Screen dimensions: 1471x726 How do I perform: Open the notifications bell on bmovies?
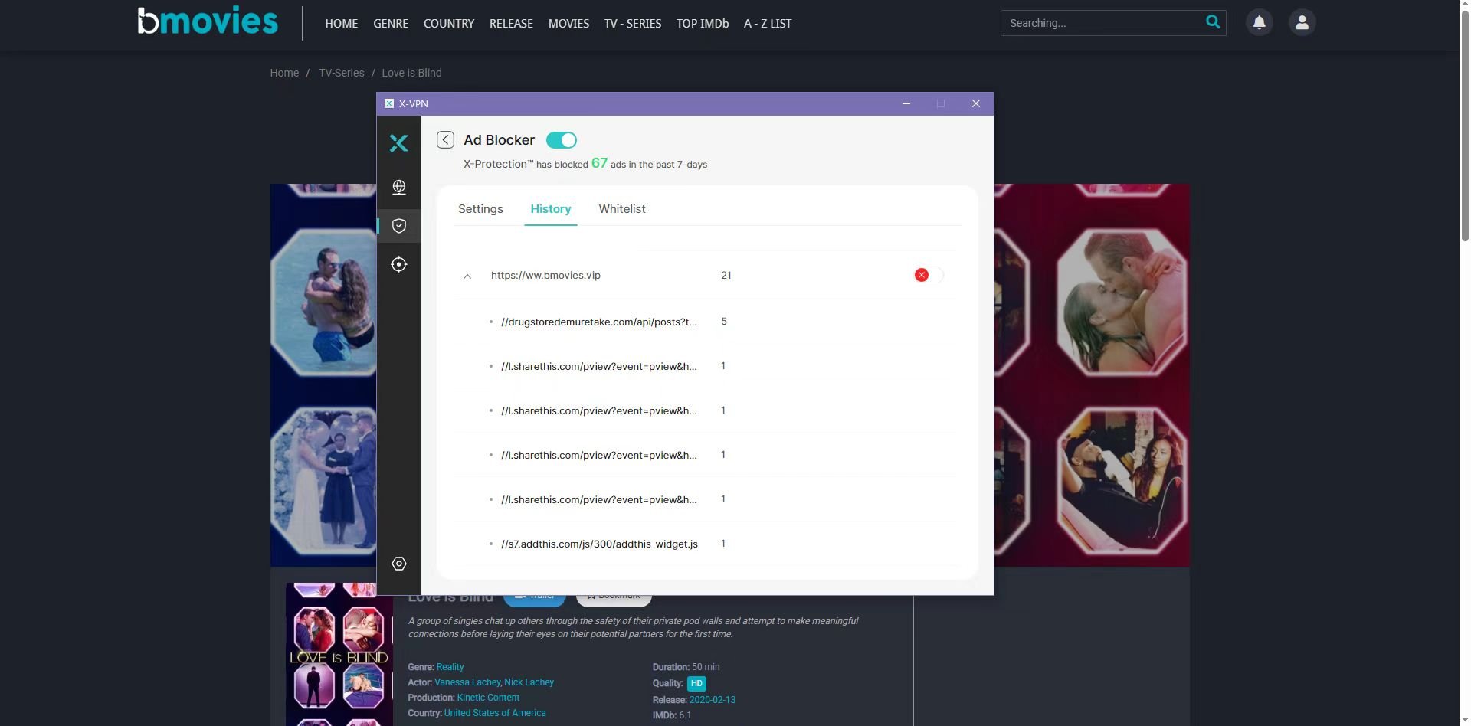(x=1259, y=22)
